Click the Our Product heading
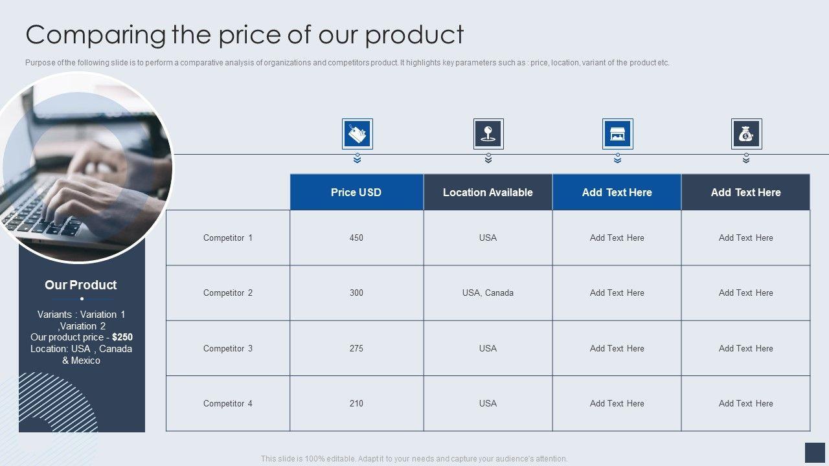The image size is (829, 466). [x=81, y=285]
